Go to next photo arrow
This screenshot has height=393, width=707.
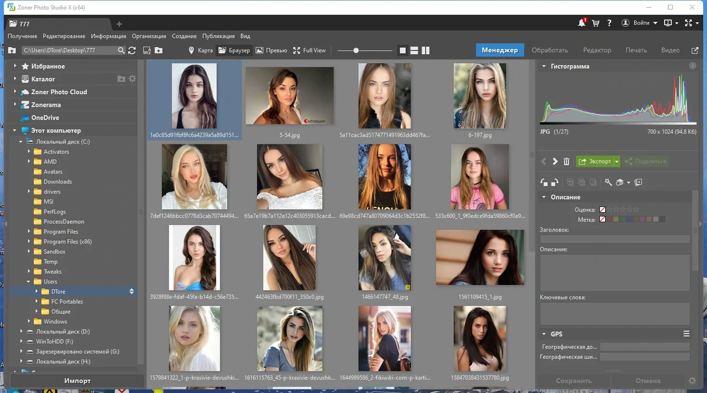point(555,161)
